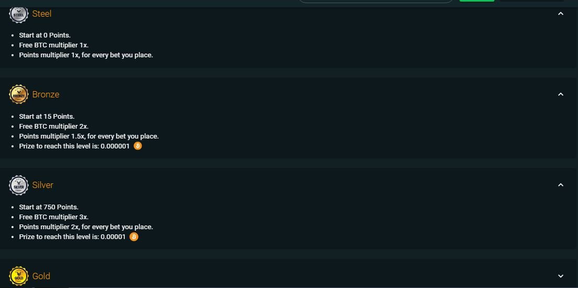Viewport: 578px width, 288px height.
Task: Click the Steel level badge icon
Action: [x=19, y=14]
